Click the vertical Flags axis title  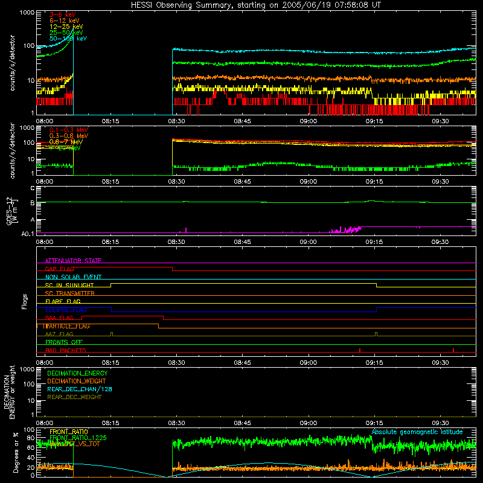25,301
